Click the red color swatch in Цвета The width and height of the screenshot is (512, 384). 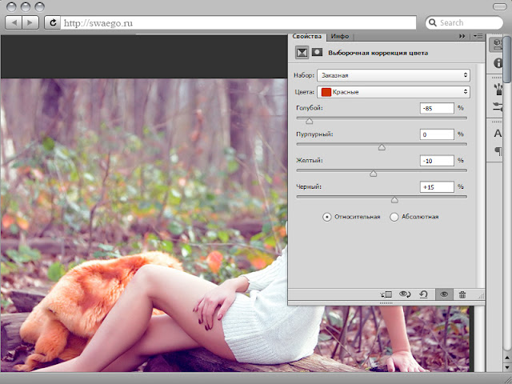point(326,92)
